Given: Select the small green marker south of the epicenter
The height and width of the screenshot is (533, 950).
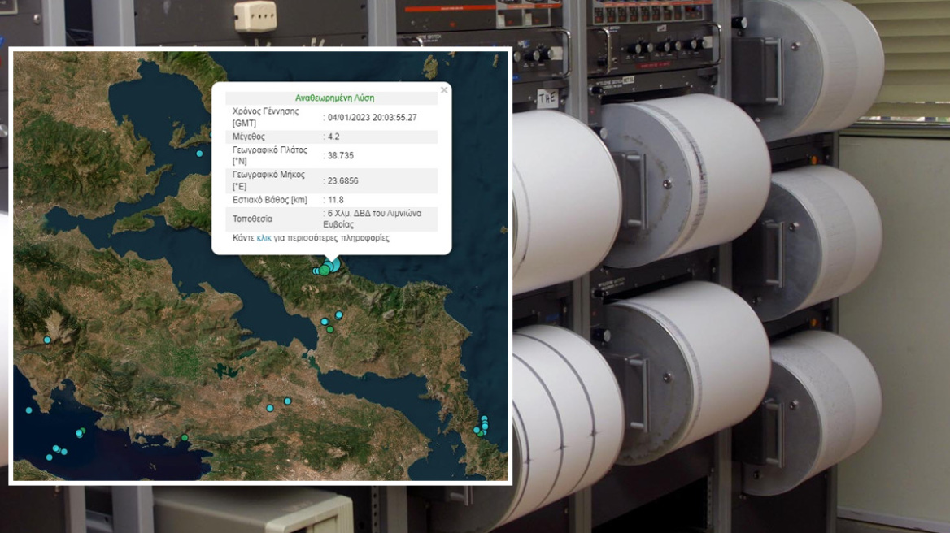Looking at the screenshot, I should click(330, 329).
